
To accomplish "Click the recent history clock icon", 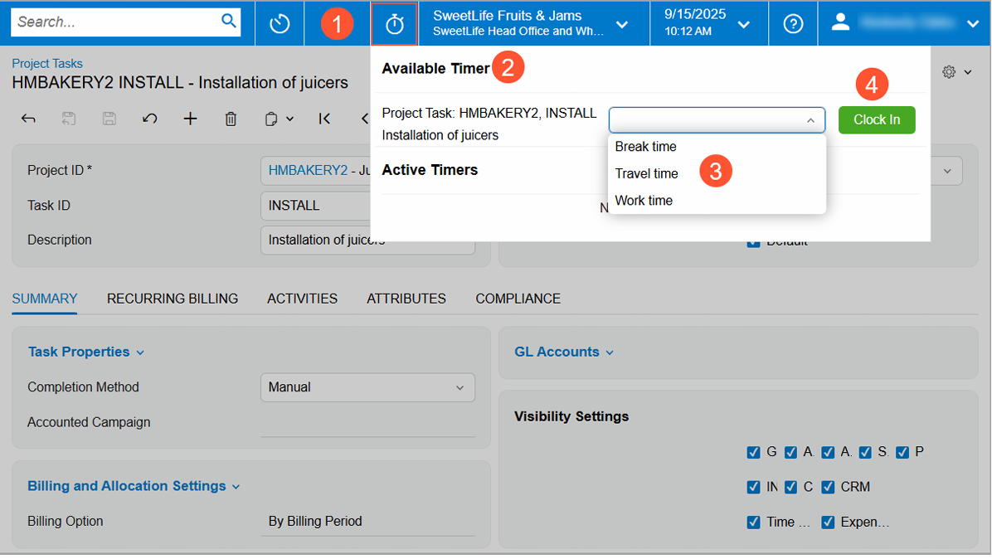I will (280, 24).
